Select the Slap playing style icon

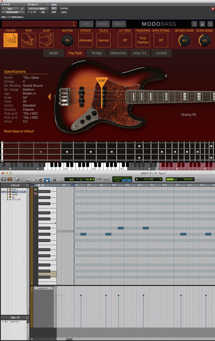tap(46, 40)
